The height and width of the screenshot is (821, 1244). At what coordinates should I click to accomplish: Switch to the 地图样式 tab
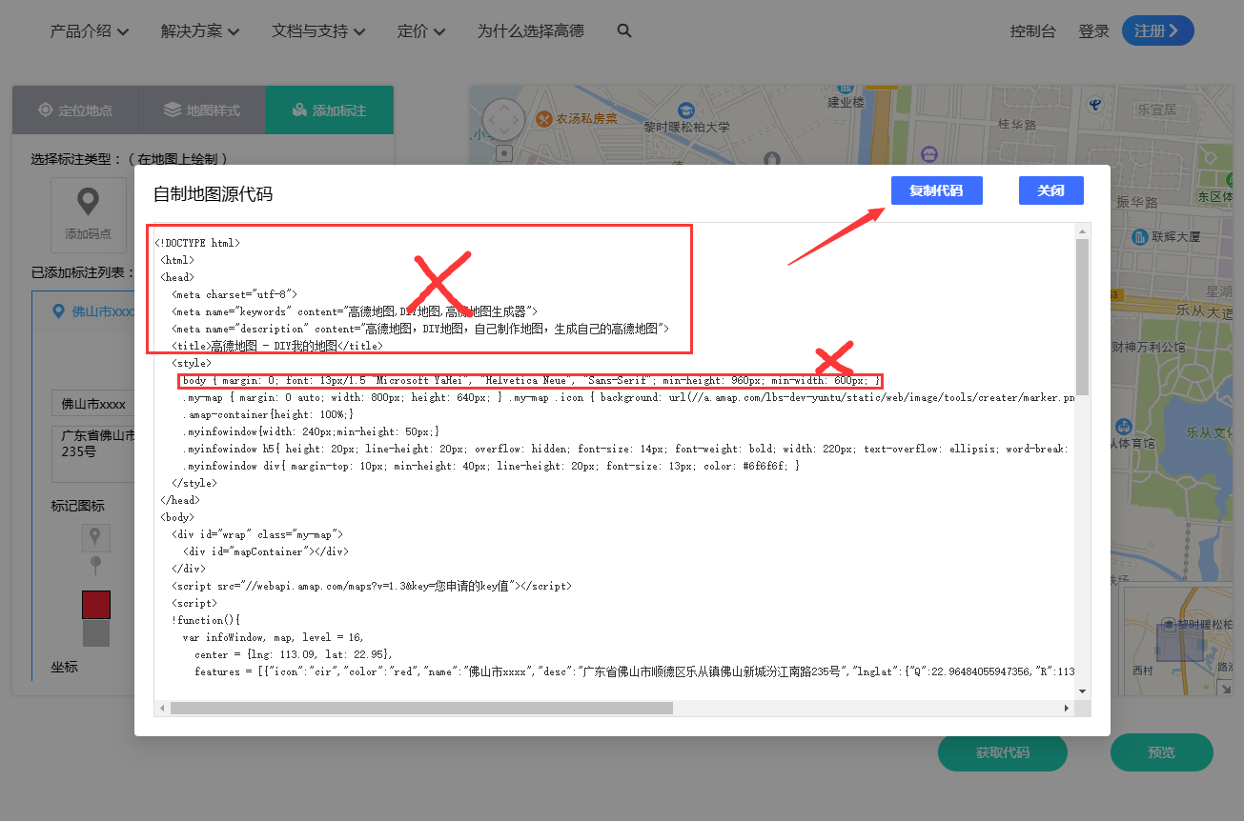(202, 110)
